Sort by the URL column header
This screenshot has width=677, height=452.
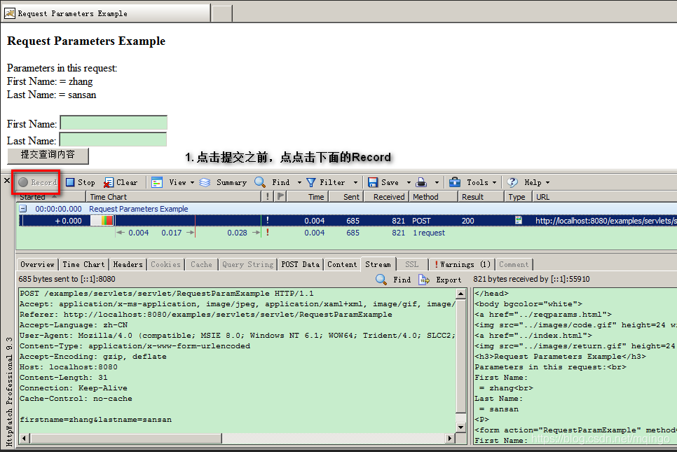pos(604,197)
